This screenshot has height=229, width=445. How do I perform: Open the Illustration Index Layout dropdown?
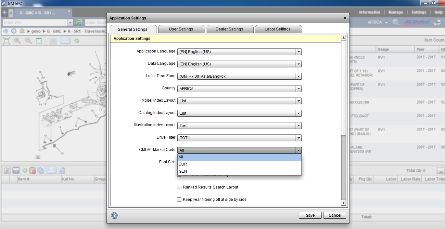(x=299, y=126)
